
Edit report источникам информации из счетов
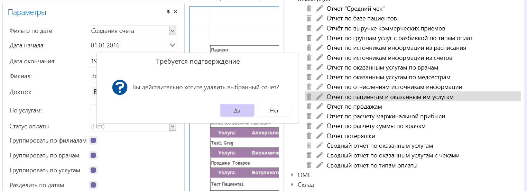(320, 58)
